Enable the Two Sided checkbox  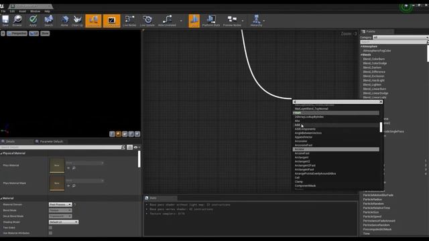(x=50, y=228)
